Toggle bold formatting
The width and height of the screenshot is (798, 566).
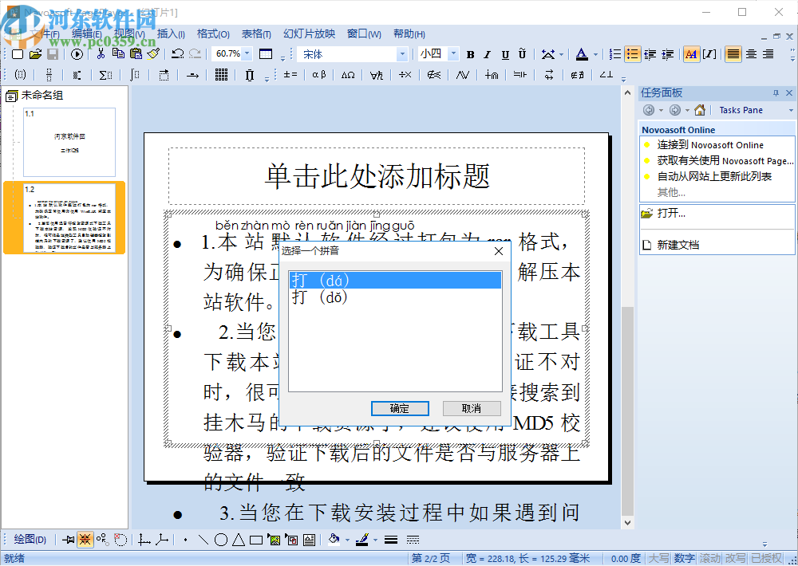point(469,53)
